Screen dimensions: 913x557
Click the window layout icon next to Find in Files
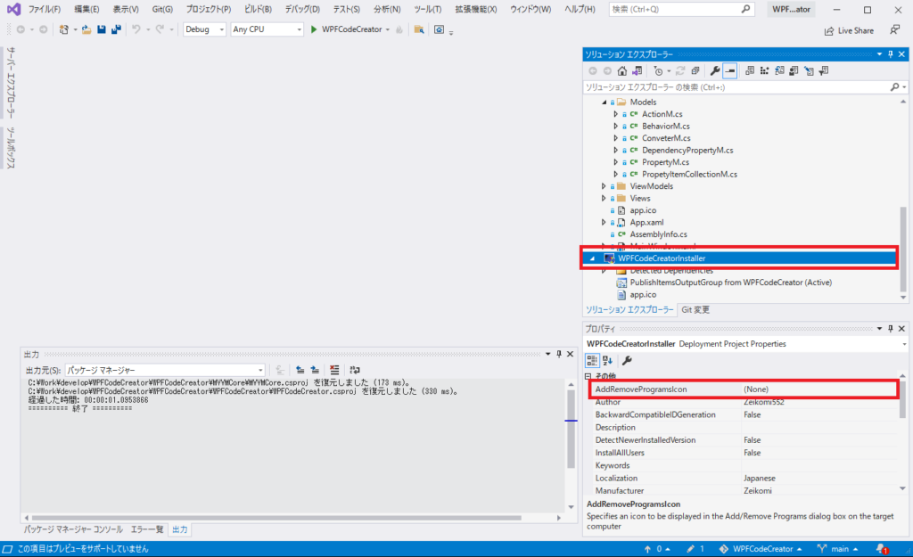[x=439, y=29]
